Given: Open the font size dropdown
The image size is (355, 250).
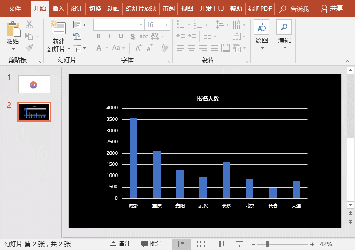Looking at the screenshot, I should click(165, 24).
